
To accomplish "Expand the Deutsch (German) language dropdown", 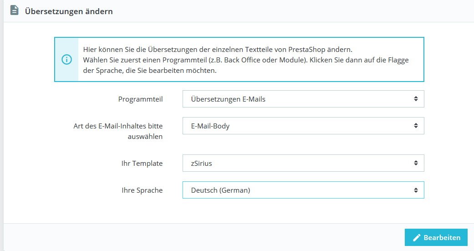I will click(303, 190).
